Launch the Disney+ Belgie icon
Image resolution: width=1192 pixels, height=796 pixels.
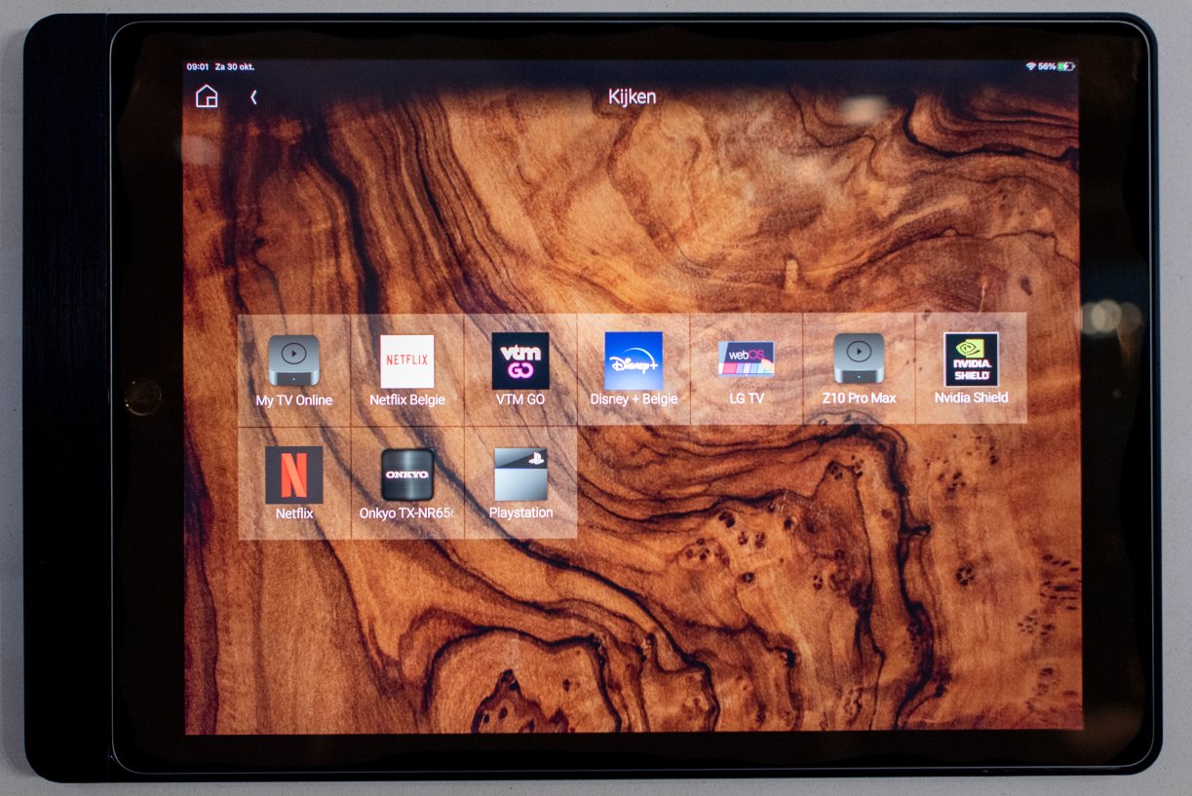pyautogui.click(x=634, y=360)
